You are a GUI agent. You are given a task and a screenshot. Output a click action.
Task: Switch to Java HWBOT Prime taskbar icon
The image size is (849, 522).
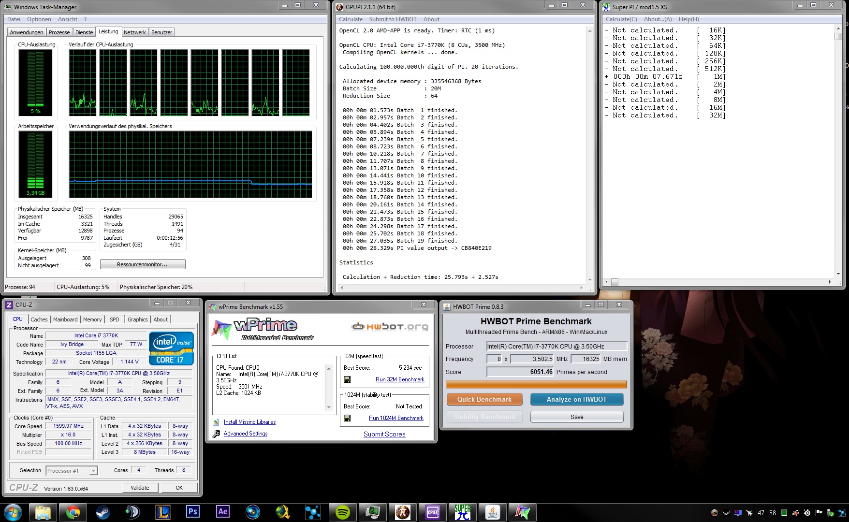click(x=492, y=512)
